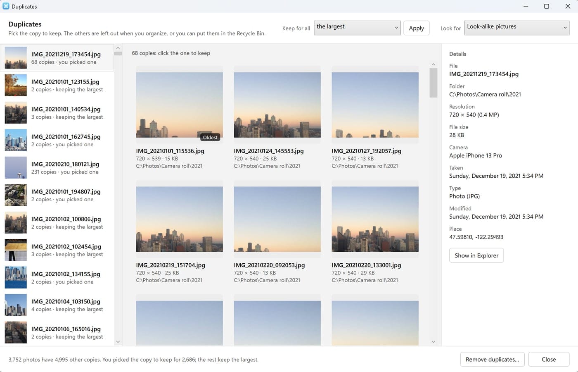
Task: Click the copies grid scrollbar thumb
Action: [x=433, y=83]
